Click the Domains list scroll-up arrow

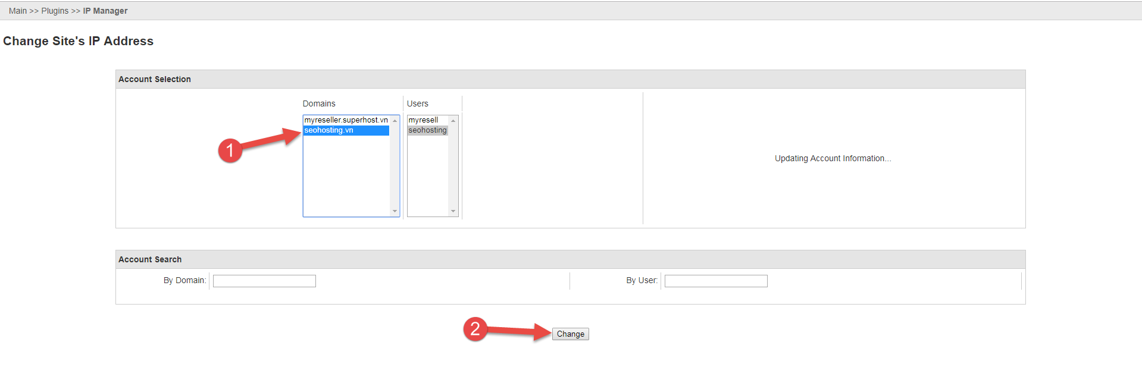[x=395, y=121]
